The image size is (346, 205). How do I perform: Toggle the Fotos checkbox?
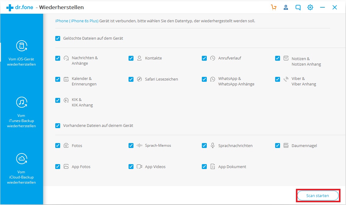58,146
